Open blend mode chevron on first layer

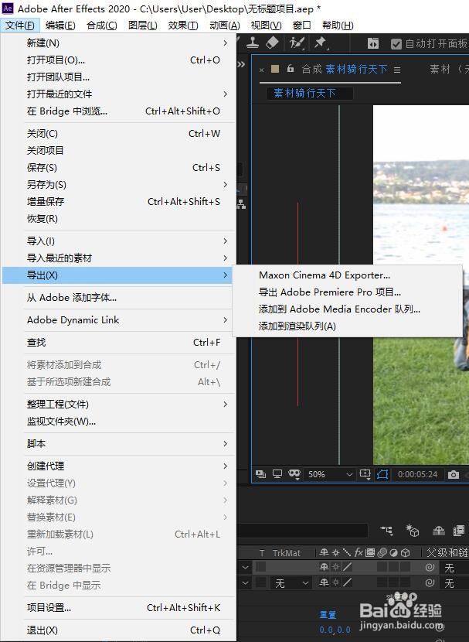245,567
